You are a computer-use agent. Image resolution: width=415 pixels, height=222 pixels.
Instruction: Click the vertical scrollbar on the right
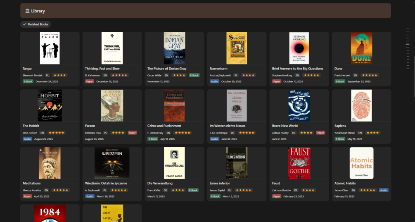point(414,77)
